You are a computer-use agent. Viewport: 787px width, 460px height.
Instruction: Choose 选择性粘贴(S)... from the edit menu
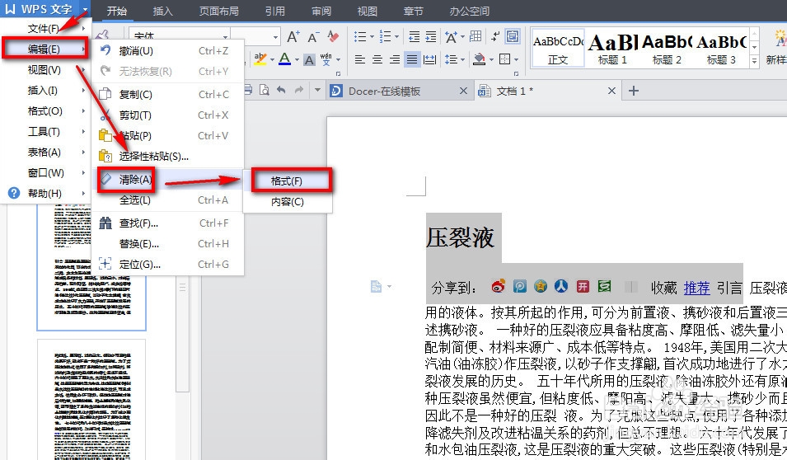(x=167, y=156)
